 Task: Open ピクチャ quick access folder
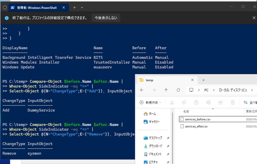[150, 162]
